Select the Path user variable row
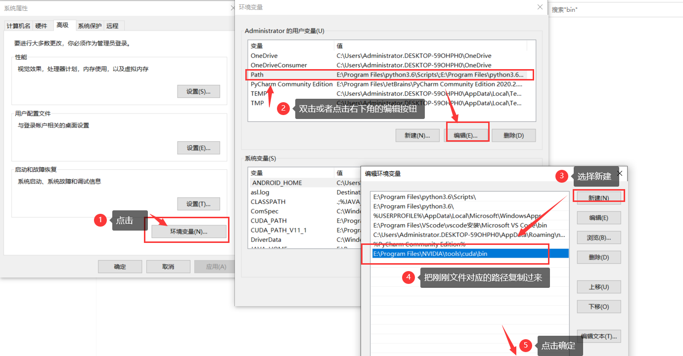The image size is (683, 356). point(346,75)
